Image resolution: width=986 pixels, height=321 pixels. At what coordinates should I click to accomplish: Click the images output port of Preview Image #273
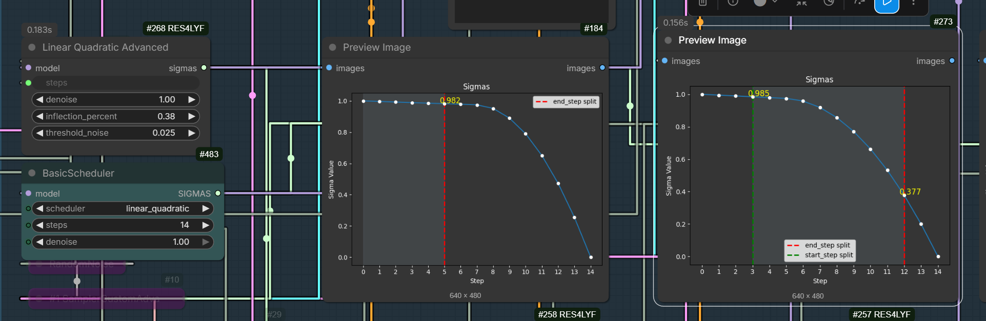point(952,60)
